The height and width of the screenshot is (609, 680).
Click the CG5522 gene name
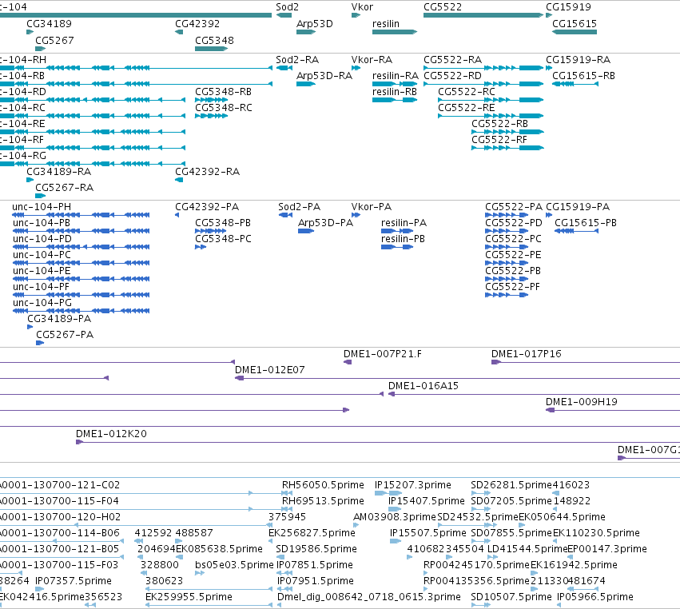pos(443,7)
